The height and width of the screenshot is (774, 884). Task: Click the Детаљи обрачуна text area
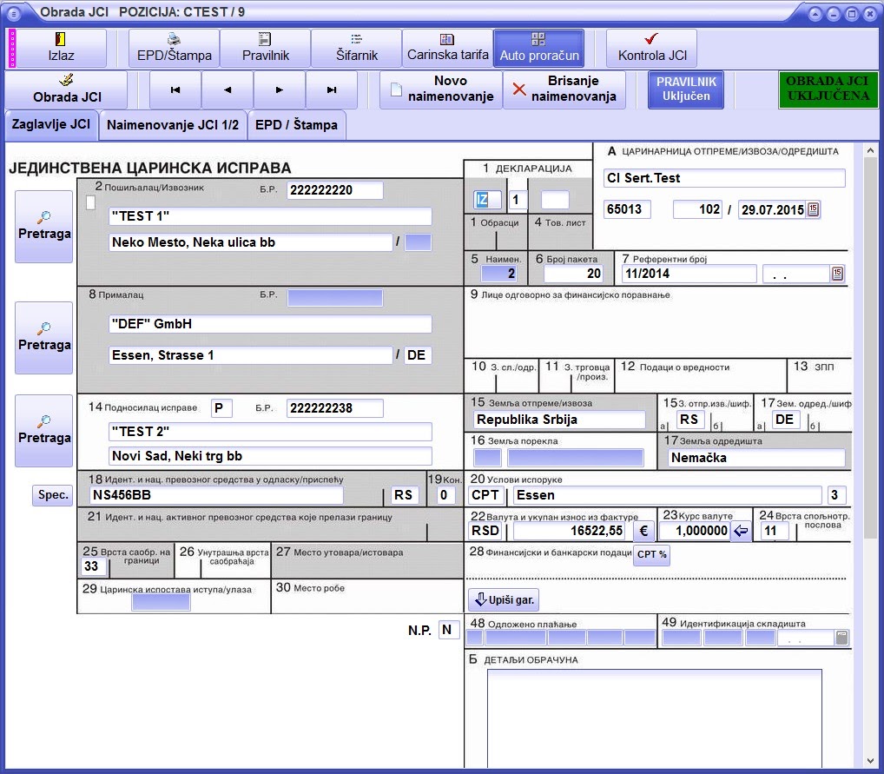(655, 718)
